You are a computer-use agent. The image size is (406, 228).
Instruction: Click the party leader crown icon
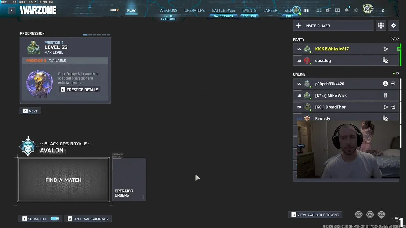[x=399, y=49]
